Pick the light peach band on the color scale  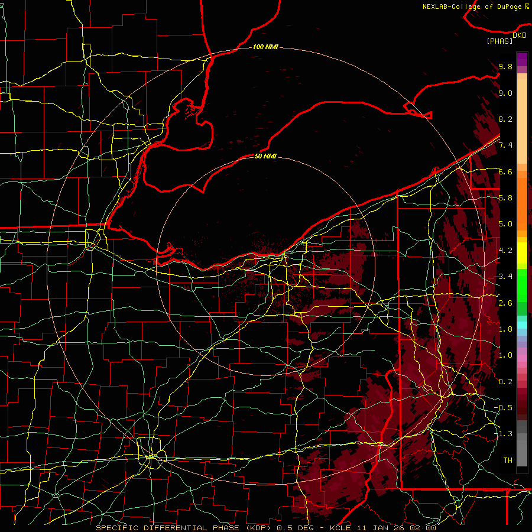pos(522,121)
